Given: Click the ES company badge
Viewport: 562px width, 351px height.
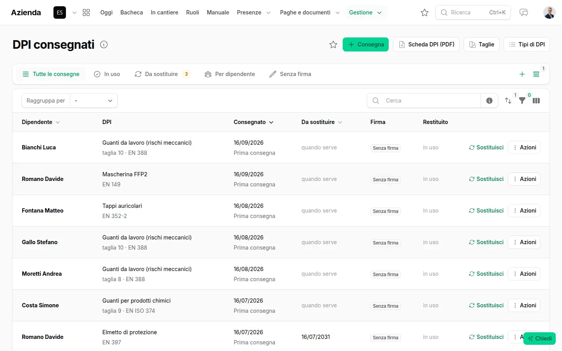Looking at the screenshot, I should 60,12.
